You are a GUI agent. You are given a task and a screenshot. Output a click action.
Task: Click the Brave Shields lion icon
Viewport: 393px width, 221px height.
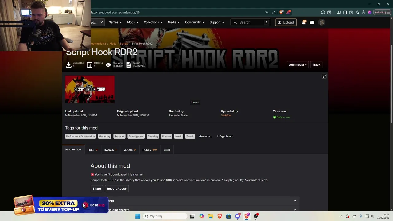tap(281, 12)
